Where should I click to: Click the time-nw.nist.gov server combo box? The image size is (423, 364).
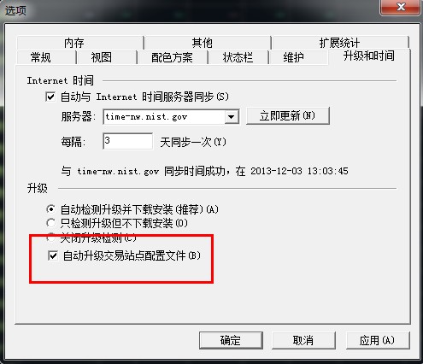coord(171,117)
